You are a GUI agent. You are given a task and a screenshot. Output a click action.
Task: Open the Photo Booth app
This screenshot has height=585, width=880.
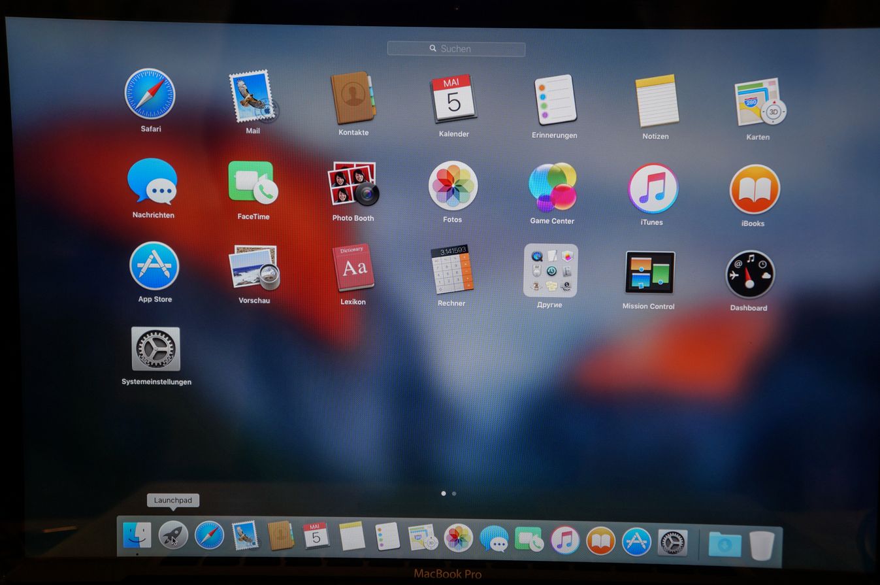click(x=353, y=185)
